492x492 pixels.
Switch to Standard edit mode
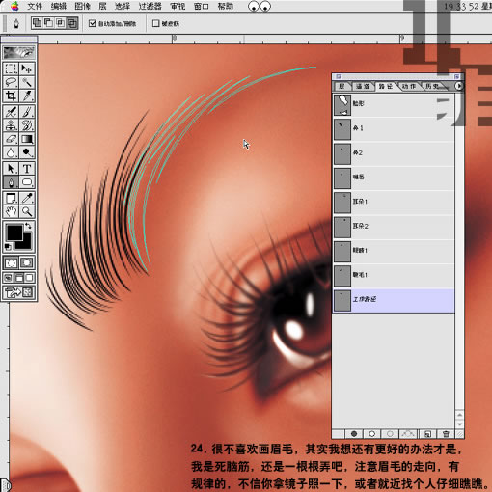coord(11,262)
